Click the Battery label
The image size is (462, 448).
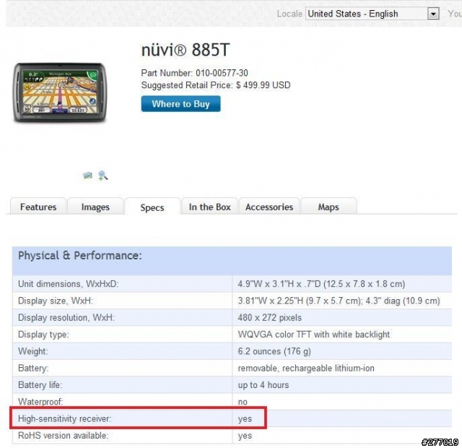pos(33,368)
